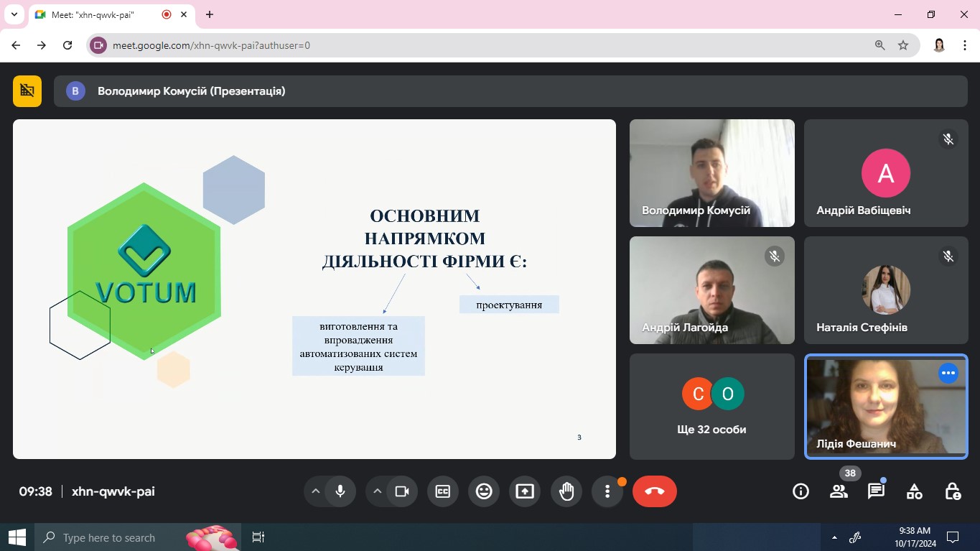Raise your hand in the meeting

click(x=567, y=491)
